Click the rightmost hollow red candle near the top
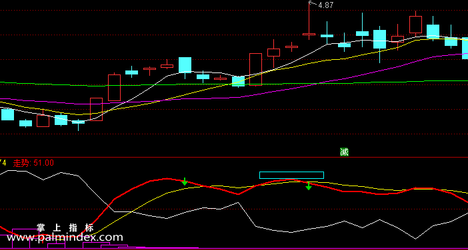Screen dimensions: 468x250 click(x=415, y=24)
